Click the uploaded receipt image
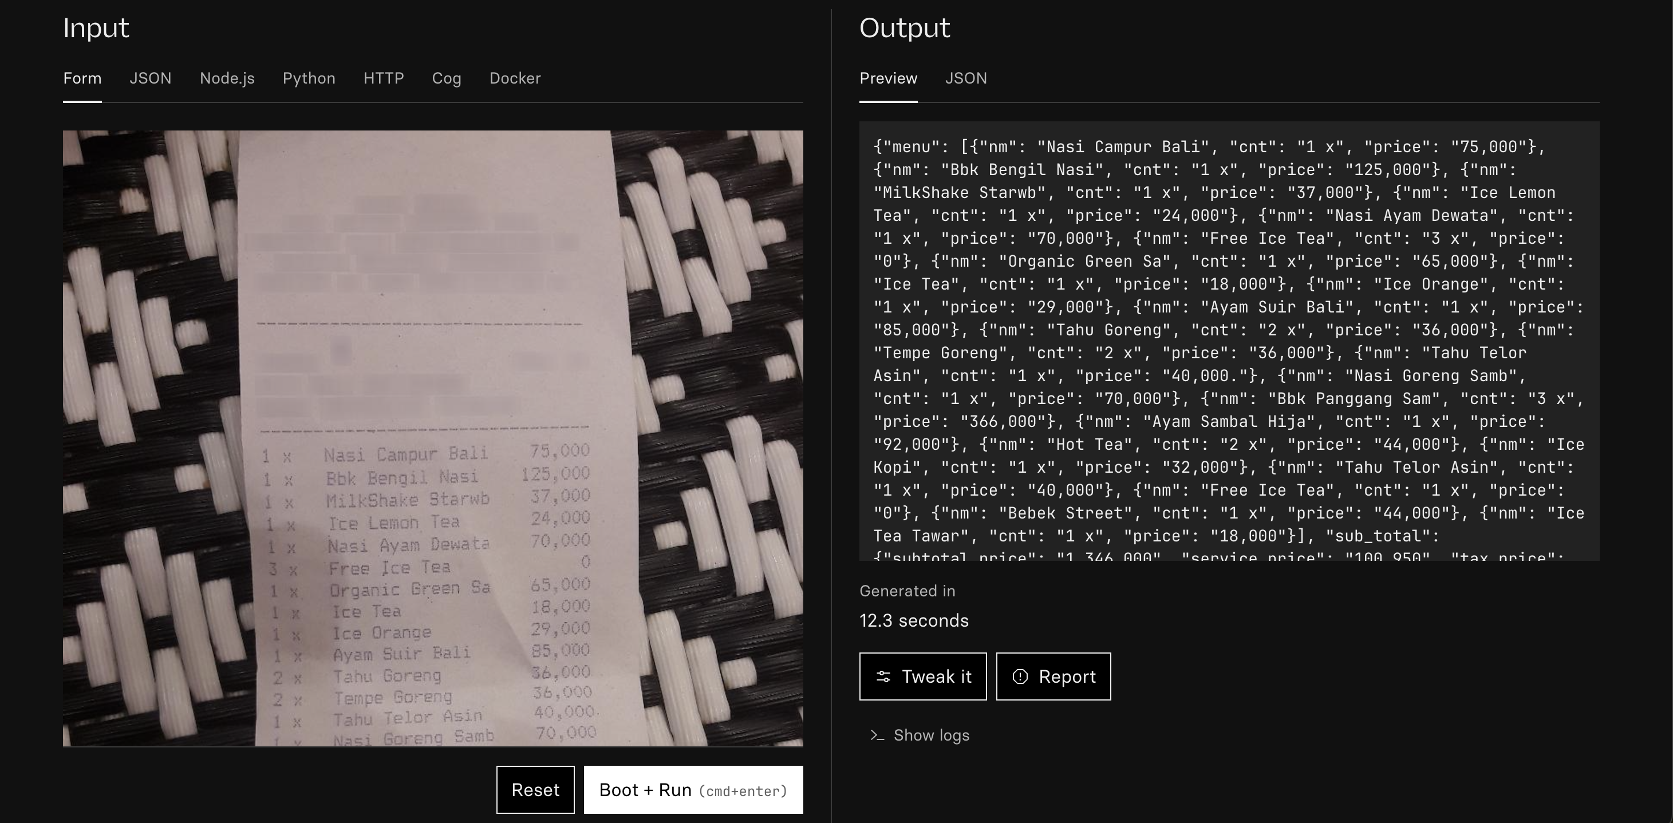This screenshot has height=823, width=1673. [x=432, y=438]
